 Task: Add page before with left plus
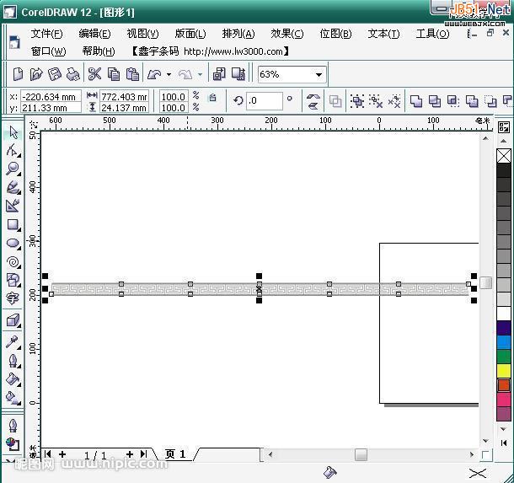point(62,454)
